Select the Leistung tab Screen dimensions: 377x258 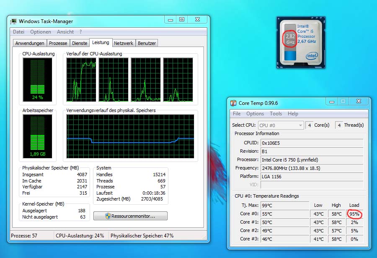101,42
